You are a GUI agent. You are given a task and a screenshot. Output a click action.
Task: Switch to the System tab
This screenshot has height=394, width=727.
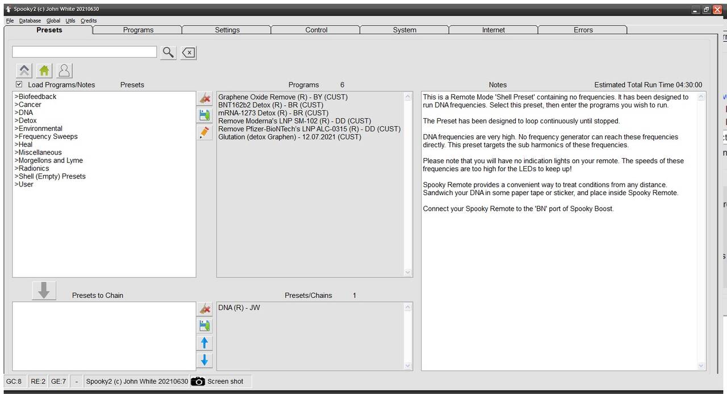[404, 30]
